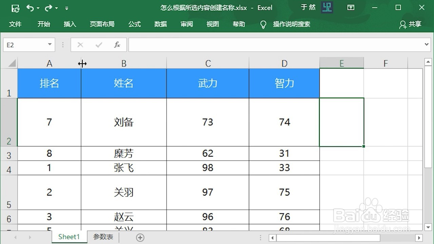
Task: Switch to the 数据 ribbon tab
Action: tap(160, 24)
